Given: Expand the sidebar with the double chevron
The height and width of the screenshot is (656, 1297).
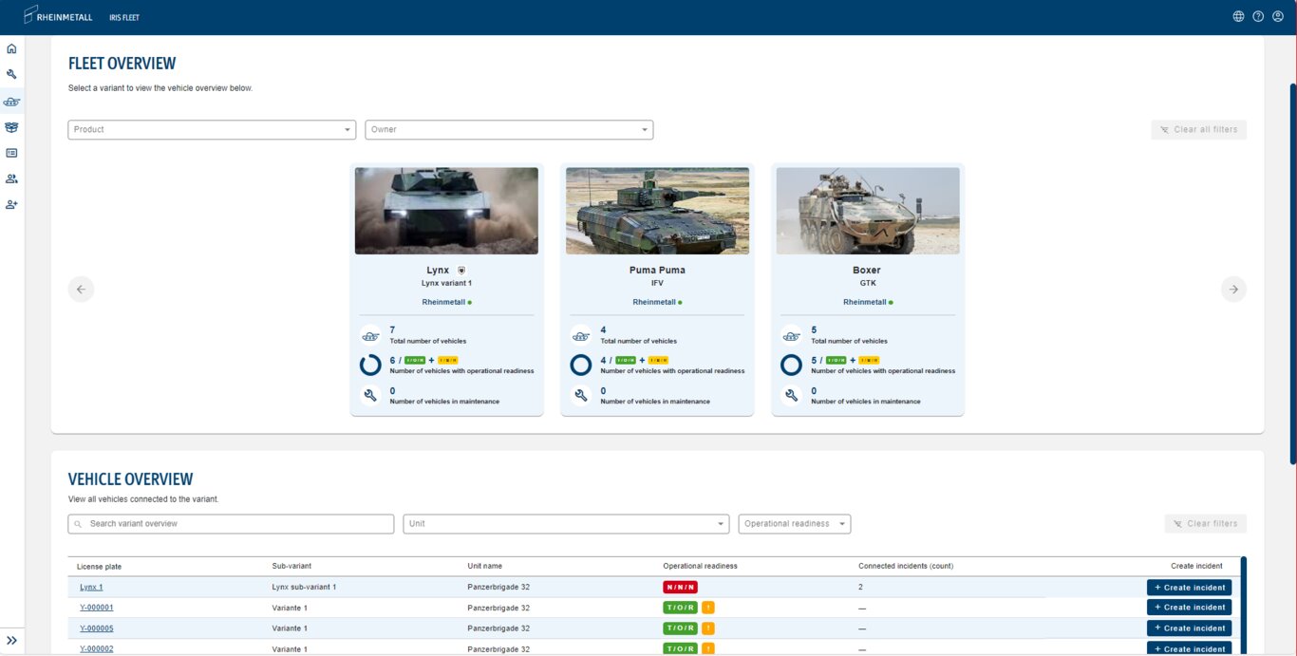Looking at the screenshot, I should [11, 641].
